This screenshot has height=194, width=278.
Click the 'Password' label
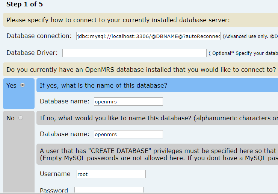point(54,190)
